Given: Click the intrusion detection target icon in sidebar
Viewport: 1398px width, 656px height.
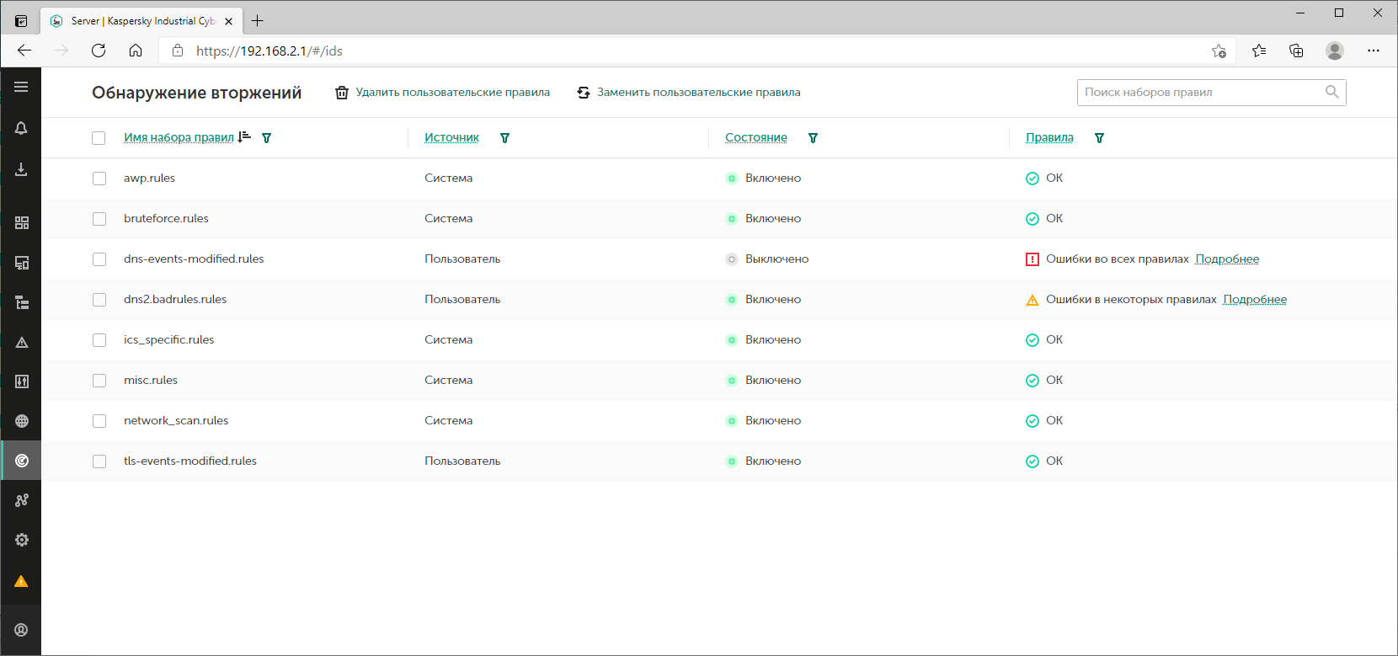Looking at the screenshot, I should 22,461.
